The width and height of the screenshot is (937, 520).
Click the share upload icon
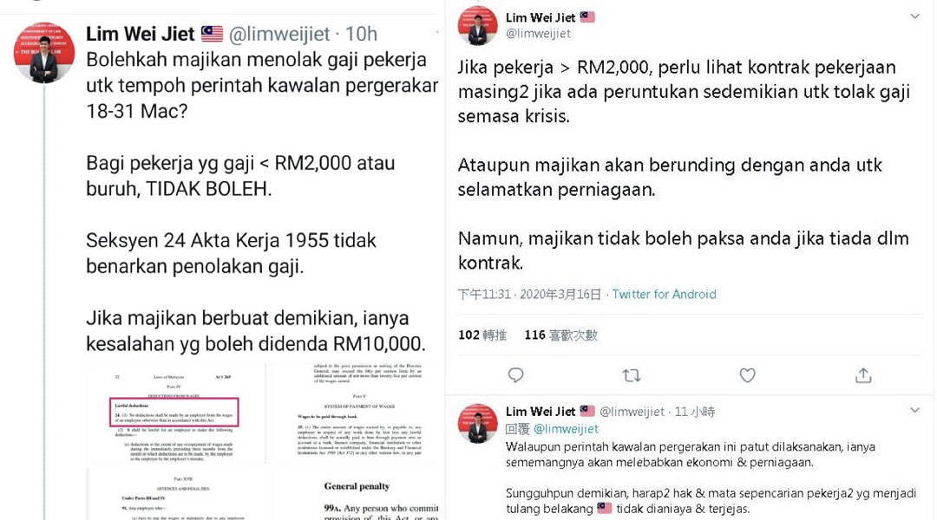(863, 375)
